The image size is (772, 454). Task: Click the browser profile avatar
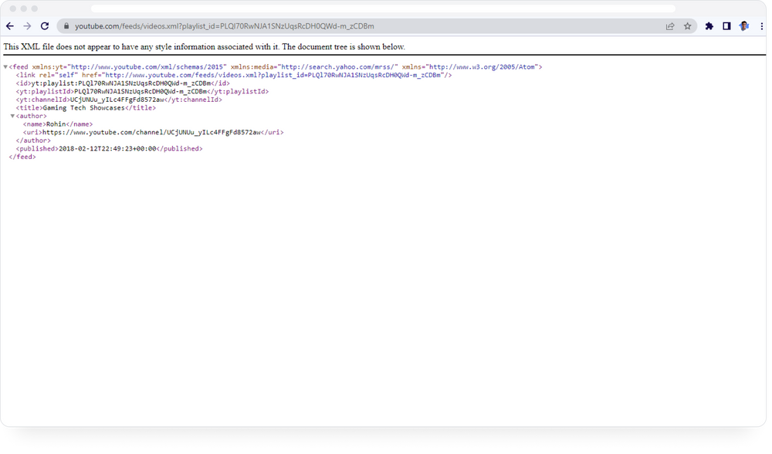pyautogui.click(x=743, y=25)
